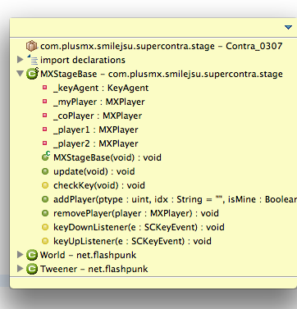This screenshot has width=297, height=309.
Task: Click the package icon for com.plusmx.smilejsu.supercontra.stage
Action: (32, 46)
